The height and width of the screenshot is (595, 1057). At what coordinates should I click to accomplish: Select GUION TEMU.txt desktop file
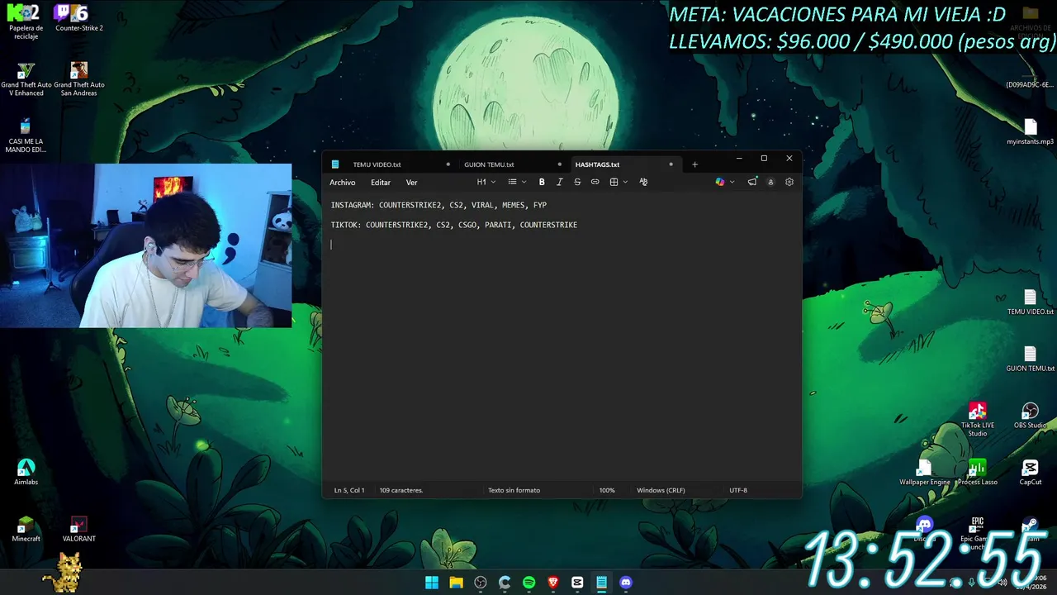click(x=1030, y=359)
